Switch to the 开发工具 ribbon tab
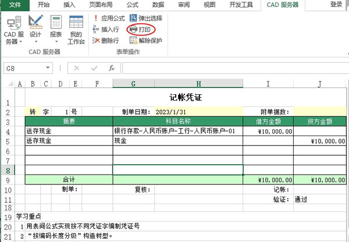349x242 pixels. click(x=243, y=5)
